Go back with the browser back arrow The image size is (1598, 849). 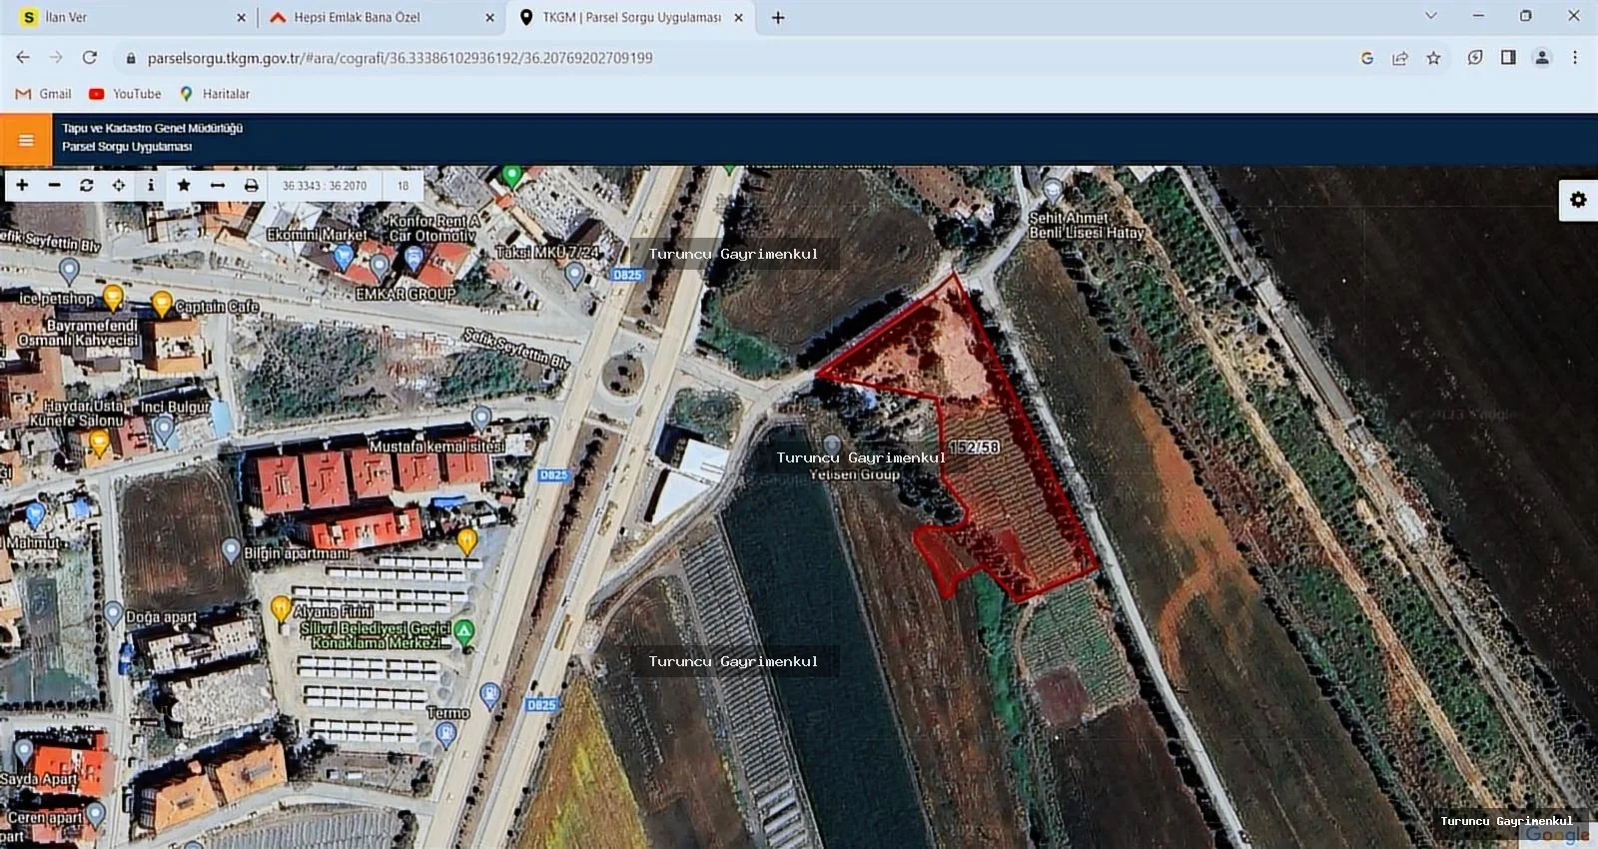[23, 58]
